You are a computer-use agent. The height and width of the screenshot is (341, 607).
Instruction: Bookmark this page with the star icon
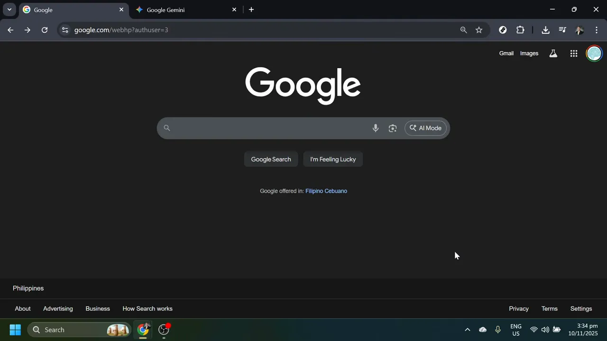tap(479, 30)
